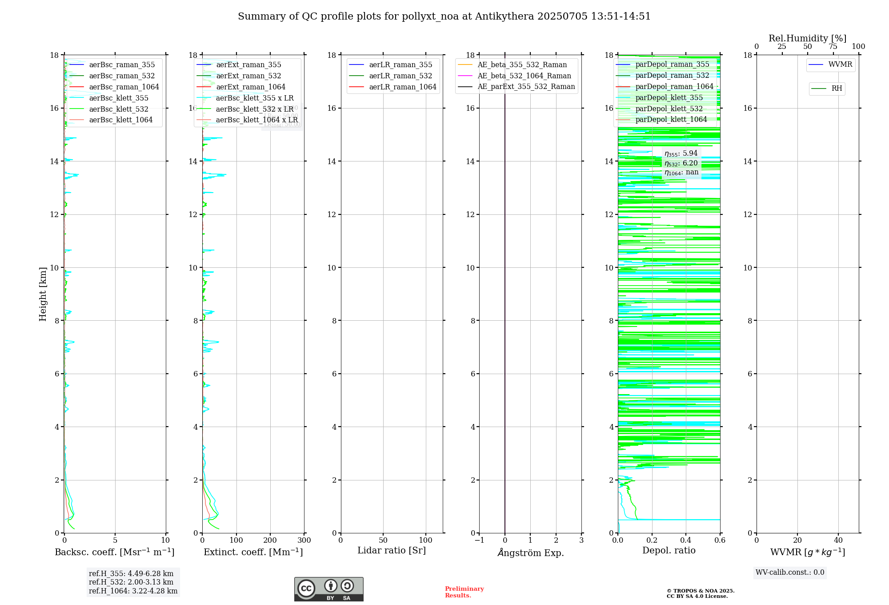Select aerBsc_raman_532 legend entry
889x605 pixels.
[x=122, y=76]
